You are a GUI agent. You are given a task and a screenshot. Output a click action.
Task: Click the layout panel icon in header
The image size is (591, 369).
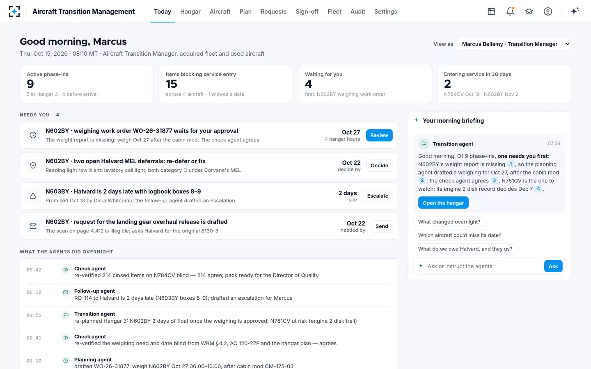(x=491, y=11)
